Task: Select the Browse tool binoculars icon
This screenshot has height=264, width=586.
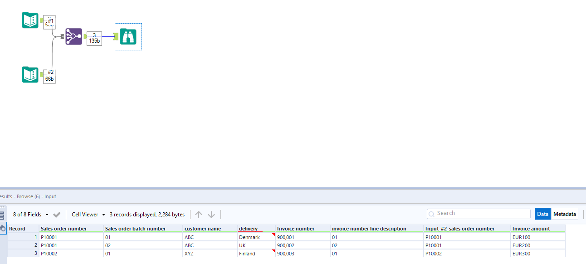Action: 127,37
